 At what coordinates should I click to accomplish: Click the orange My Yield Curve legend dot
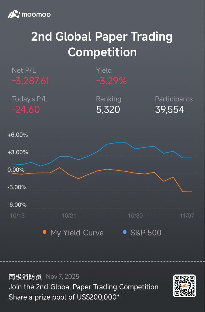pyautogui.click(x=45, y=232)
